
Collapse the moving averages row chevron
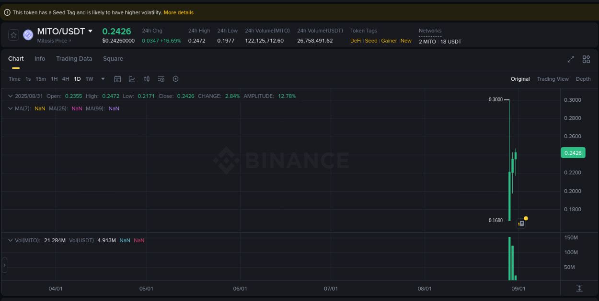10,108
